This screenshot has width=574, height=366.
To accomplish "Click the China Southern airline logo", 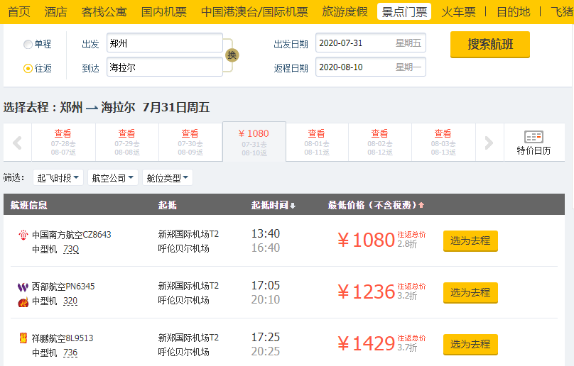I will click(23, 235).
